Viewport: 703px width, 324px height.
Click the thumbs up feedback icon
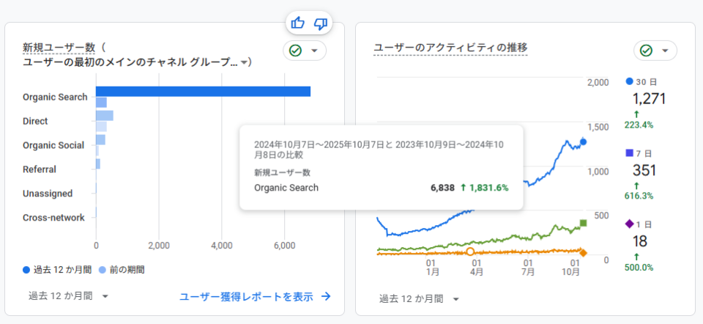(297, 23)
